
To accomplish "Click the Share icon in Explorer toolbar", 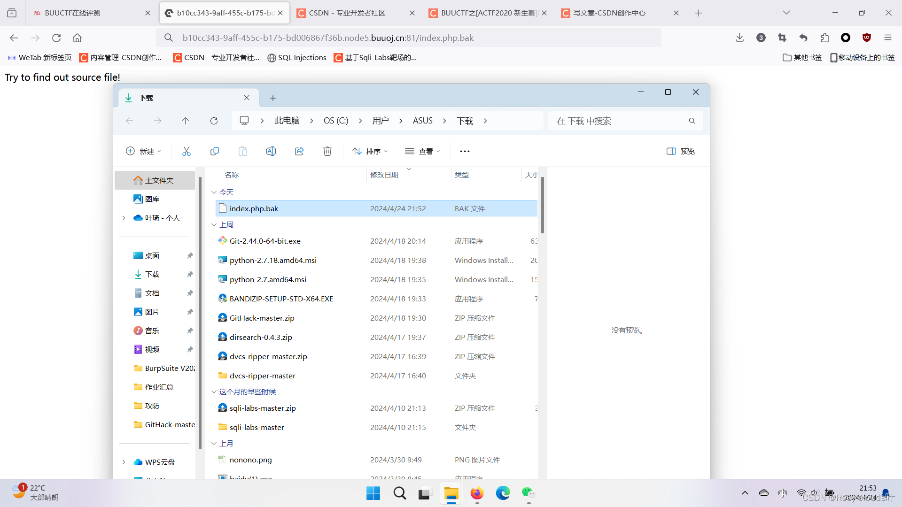I will (x=299, y=151).
